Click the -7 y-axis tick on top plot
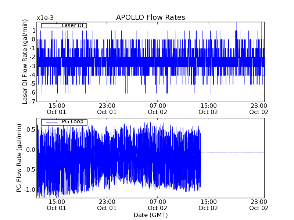Viewport: 294px width, 220px height. pyautogui.click(x=33, y=102)
